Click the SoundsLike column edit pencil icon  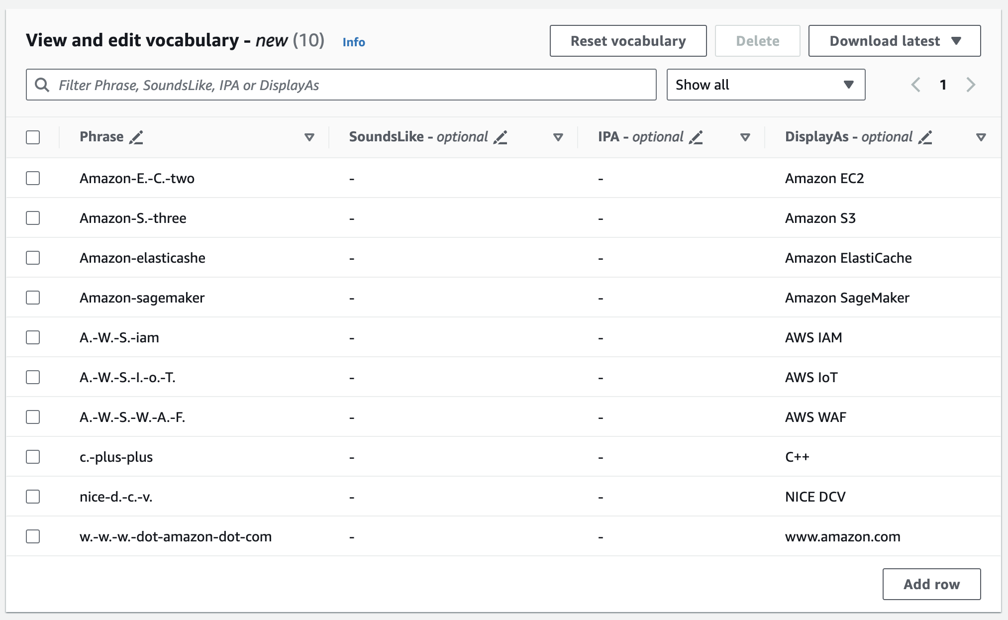tap(502, 137)
